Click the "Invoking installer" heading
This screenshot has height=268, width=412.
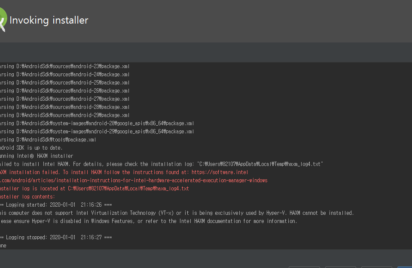pyautogui.click(x=49, y=20)
